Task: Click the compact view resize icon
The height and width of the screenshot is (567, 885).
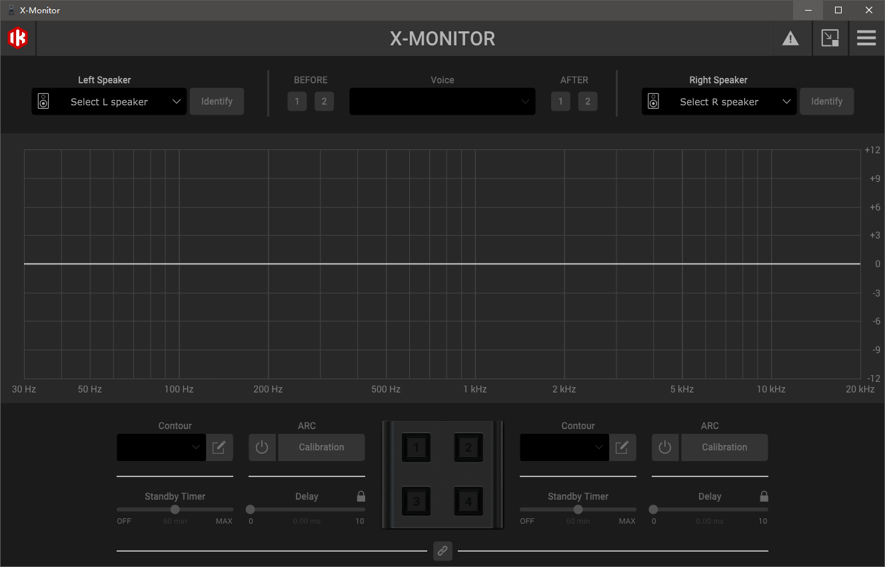Action: (x=830, y=38)
